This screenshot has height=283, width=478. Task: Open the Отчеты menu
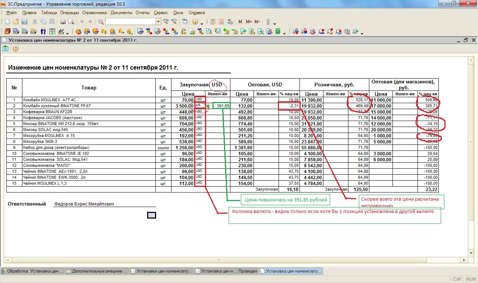tap(143, 13)
